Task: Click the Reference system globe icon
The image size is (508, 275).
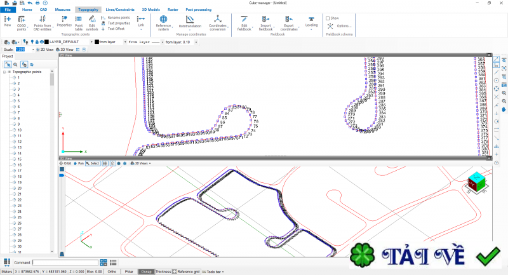Action: pos(163,22)
